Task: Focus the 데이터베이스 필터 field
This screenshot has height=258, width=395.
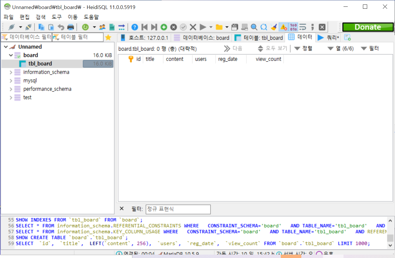Action: (x=26, y=37)
